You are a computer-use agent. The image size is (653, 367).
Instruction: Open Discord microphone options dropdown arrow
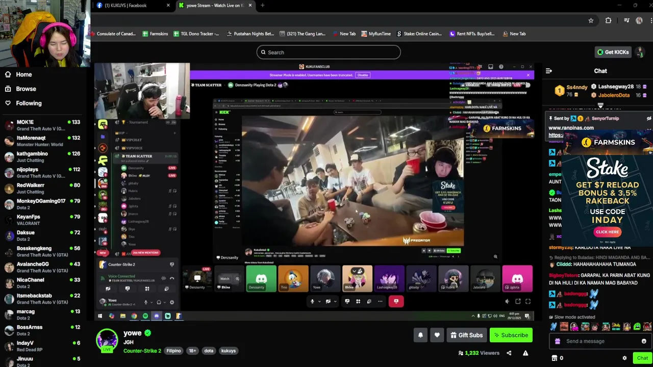tap(319, 301)
